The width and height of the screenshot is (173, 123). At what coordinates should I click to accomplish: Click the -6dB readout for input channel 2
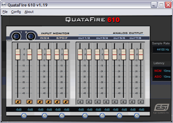click(30, 110)
